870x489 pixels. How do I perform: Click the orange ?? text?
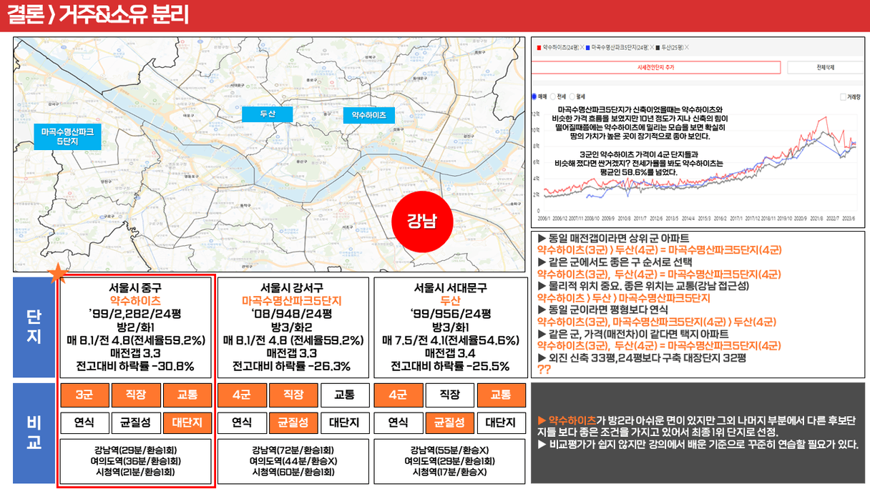543,370
